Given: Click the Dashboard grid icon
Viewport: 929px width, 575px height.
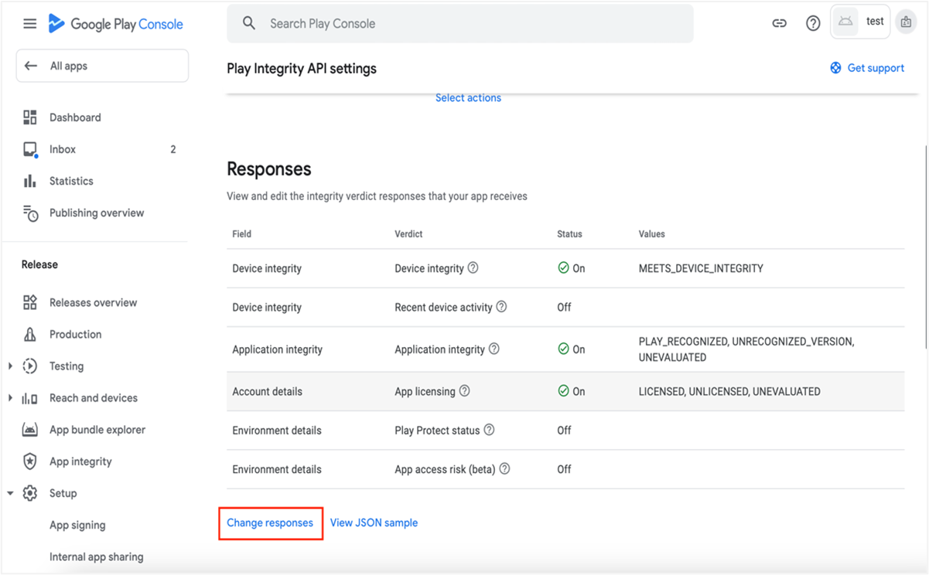Looking at the screenshot, I should pos(30,117).
